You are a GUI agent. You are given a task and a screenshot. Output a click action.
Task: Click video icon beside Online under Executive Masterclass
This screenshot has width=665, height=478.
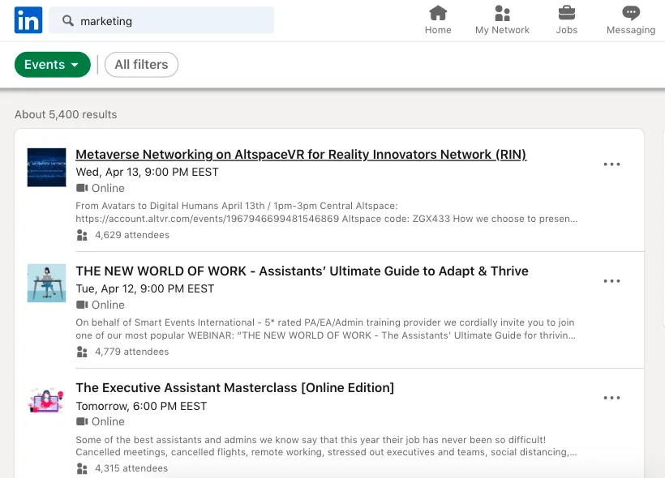pyautogui.click(x=82, y=421)
